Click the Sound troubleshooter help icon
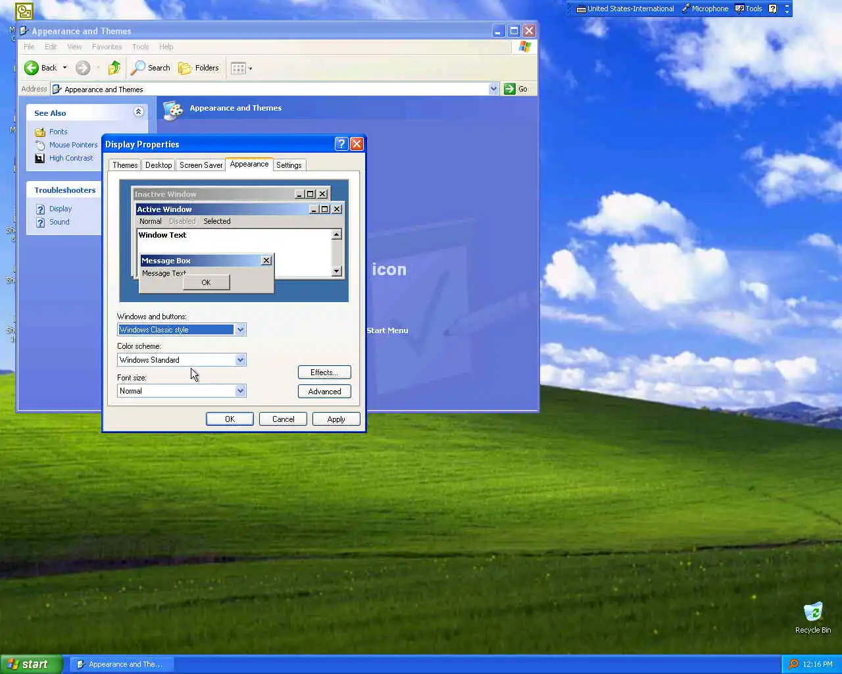Viewport: 842px width, 674px height. coord(40,222)
